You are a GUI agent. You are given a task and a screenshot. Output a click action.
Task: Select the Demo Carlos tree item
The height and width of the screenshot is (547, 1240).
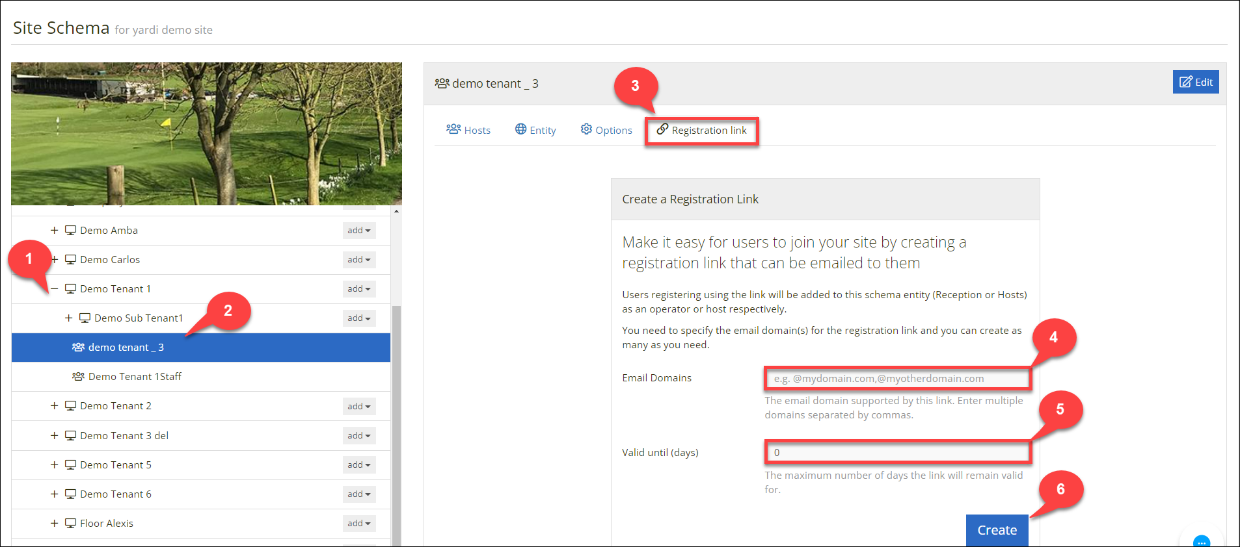(x=110, y=259)
